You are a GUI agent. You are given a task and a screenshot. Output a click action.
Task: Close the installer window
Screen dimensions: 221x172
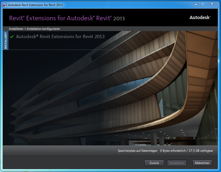[x=212, y=4]
